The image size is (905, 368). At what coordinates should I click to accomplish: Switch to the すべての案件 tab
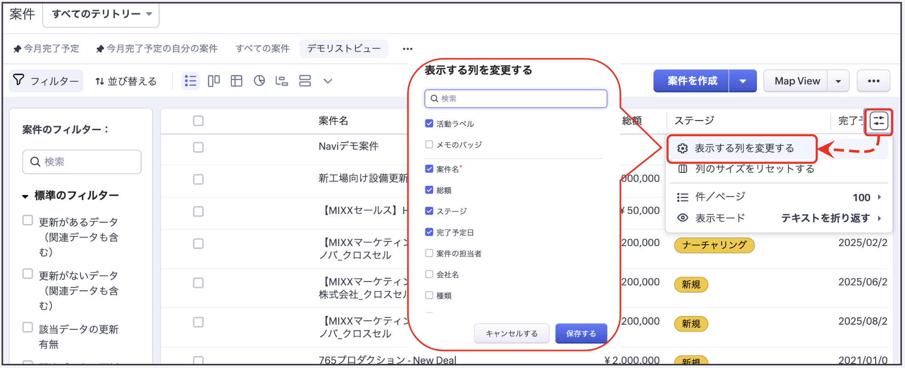tap(262, 48)
